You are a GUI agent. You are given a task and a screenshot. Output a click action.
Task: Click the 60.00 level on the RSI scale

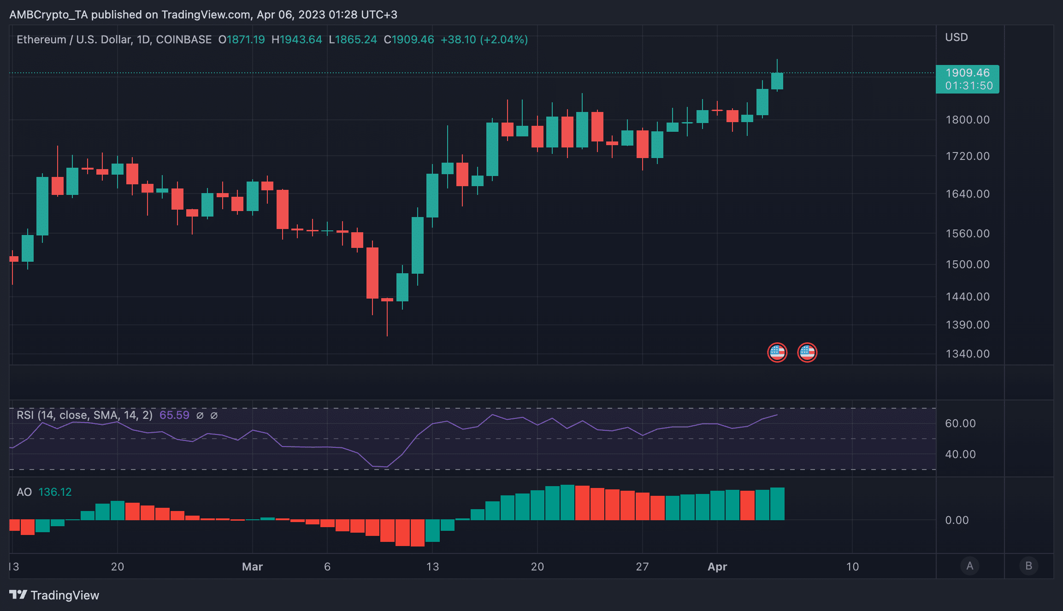click(960, 423)
